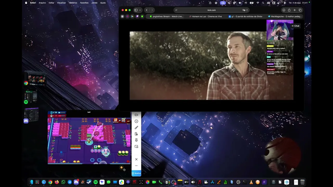Image resolution: width=333 pixels, height=187 pixels.
Task: Open VLC from the Dock
Action: 251,182
